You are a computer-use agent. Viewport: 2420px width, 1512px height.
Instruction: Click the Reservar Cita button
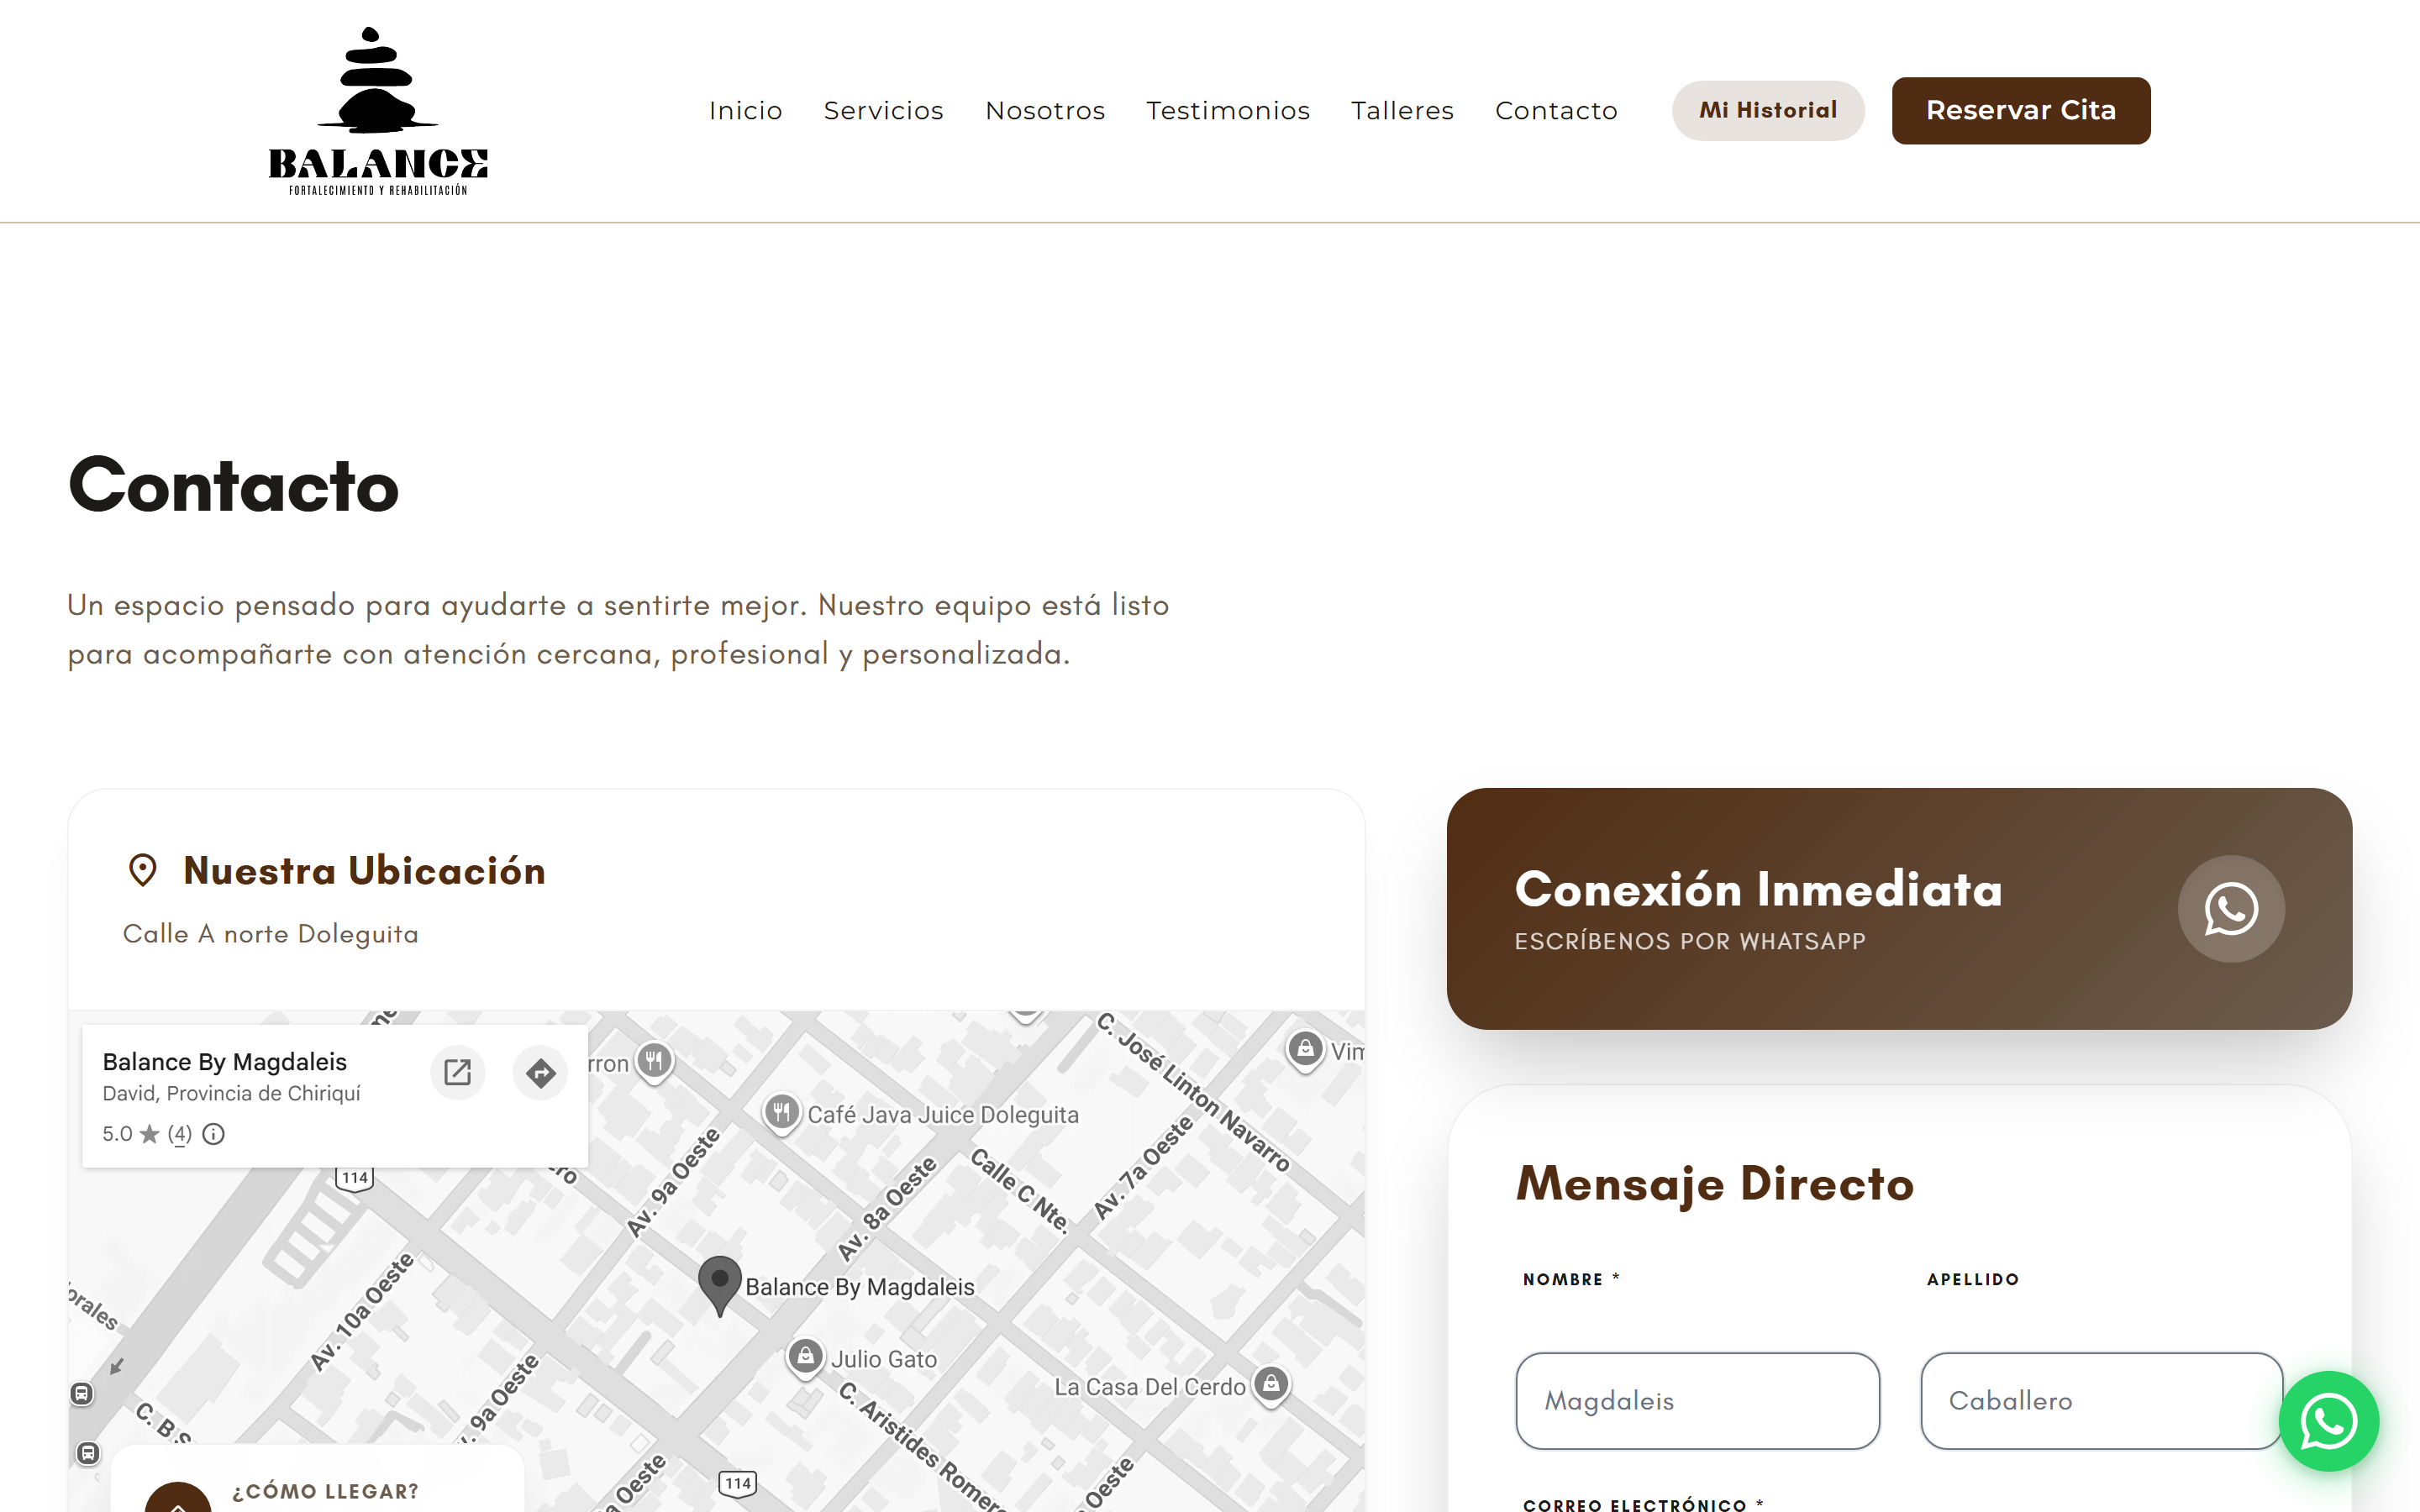pyautogui.click(x=2021, y=110)
